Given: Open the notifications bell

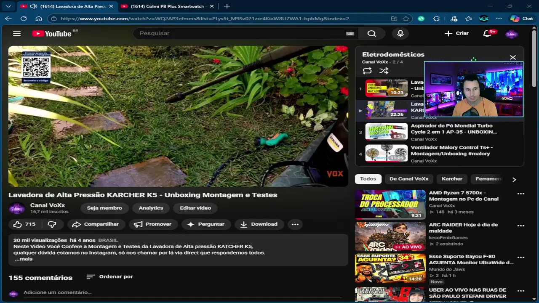Looking at the screenshot, I should pos(487,34).
